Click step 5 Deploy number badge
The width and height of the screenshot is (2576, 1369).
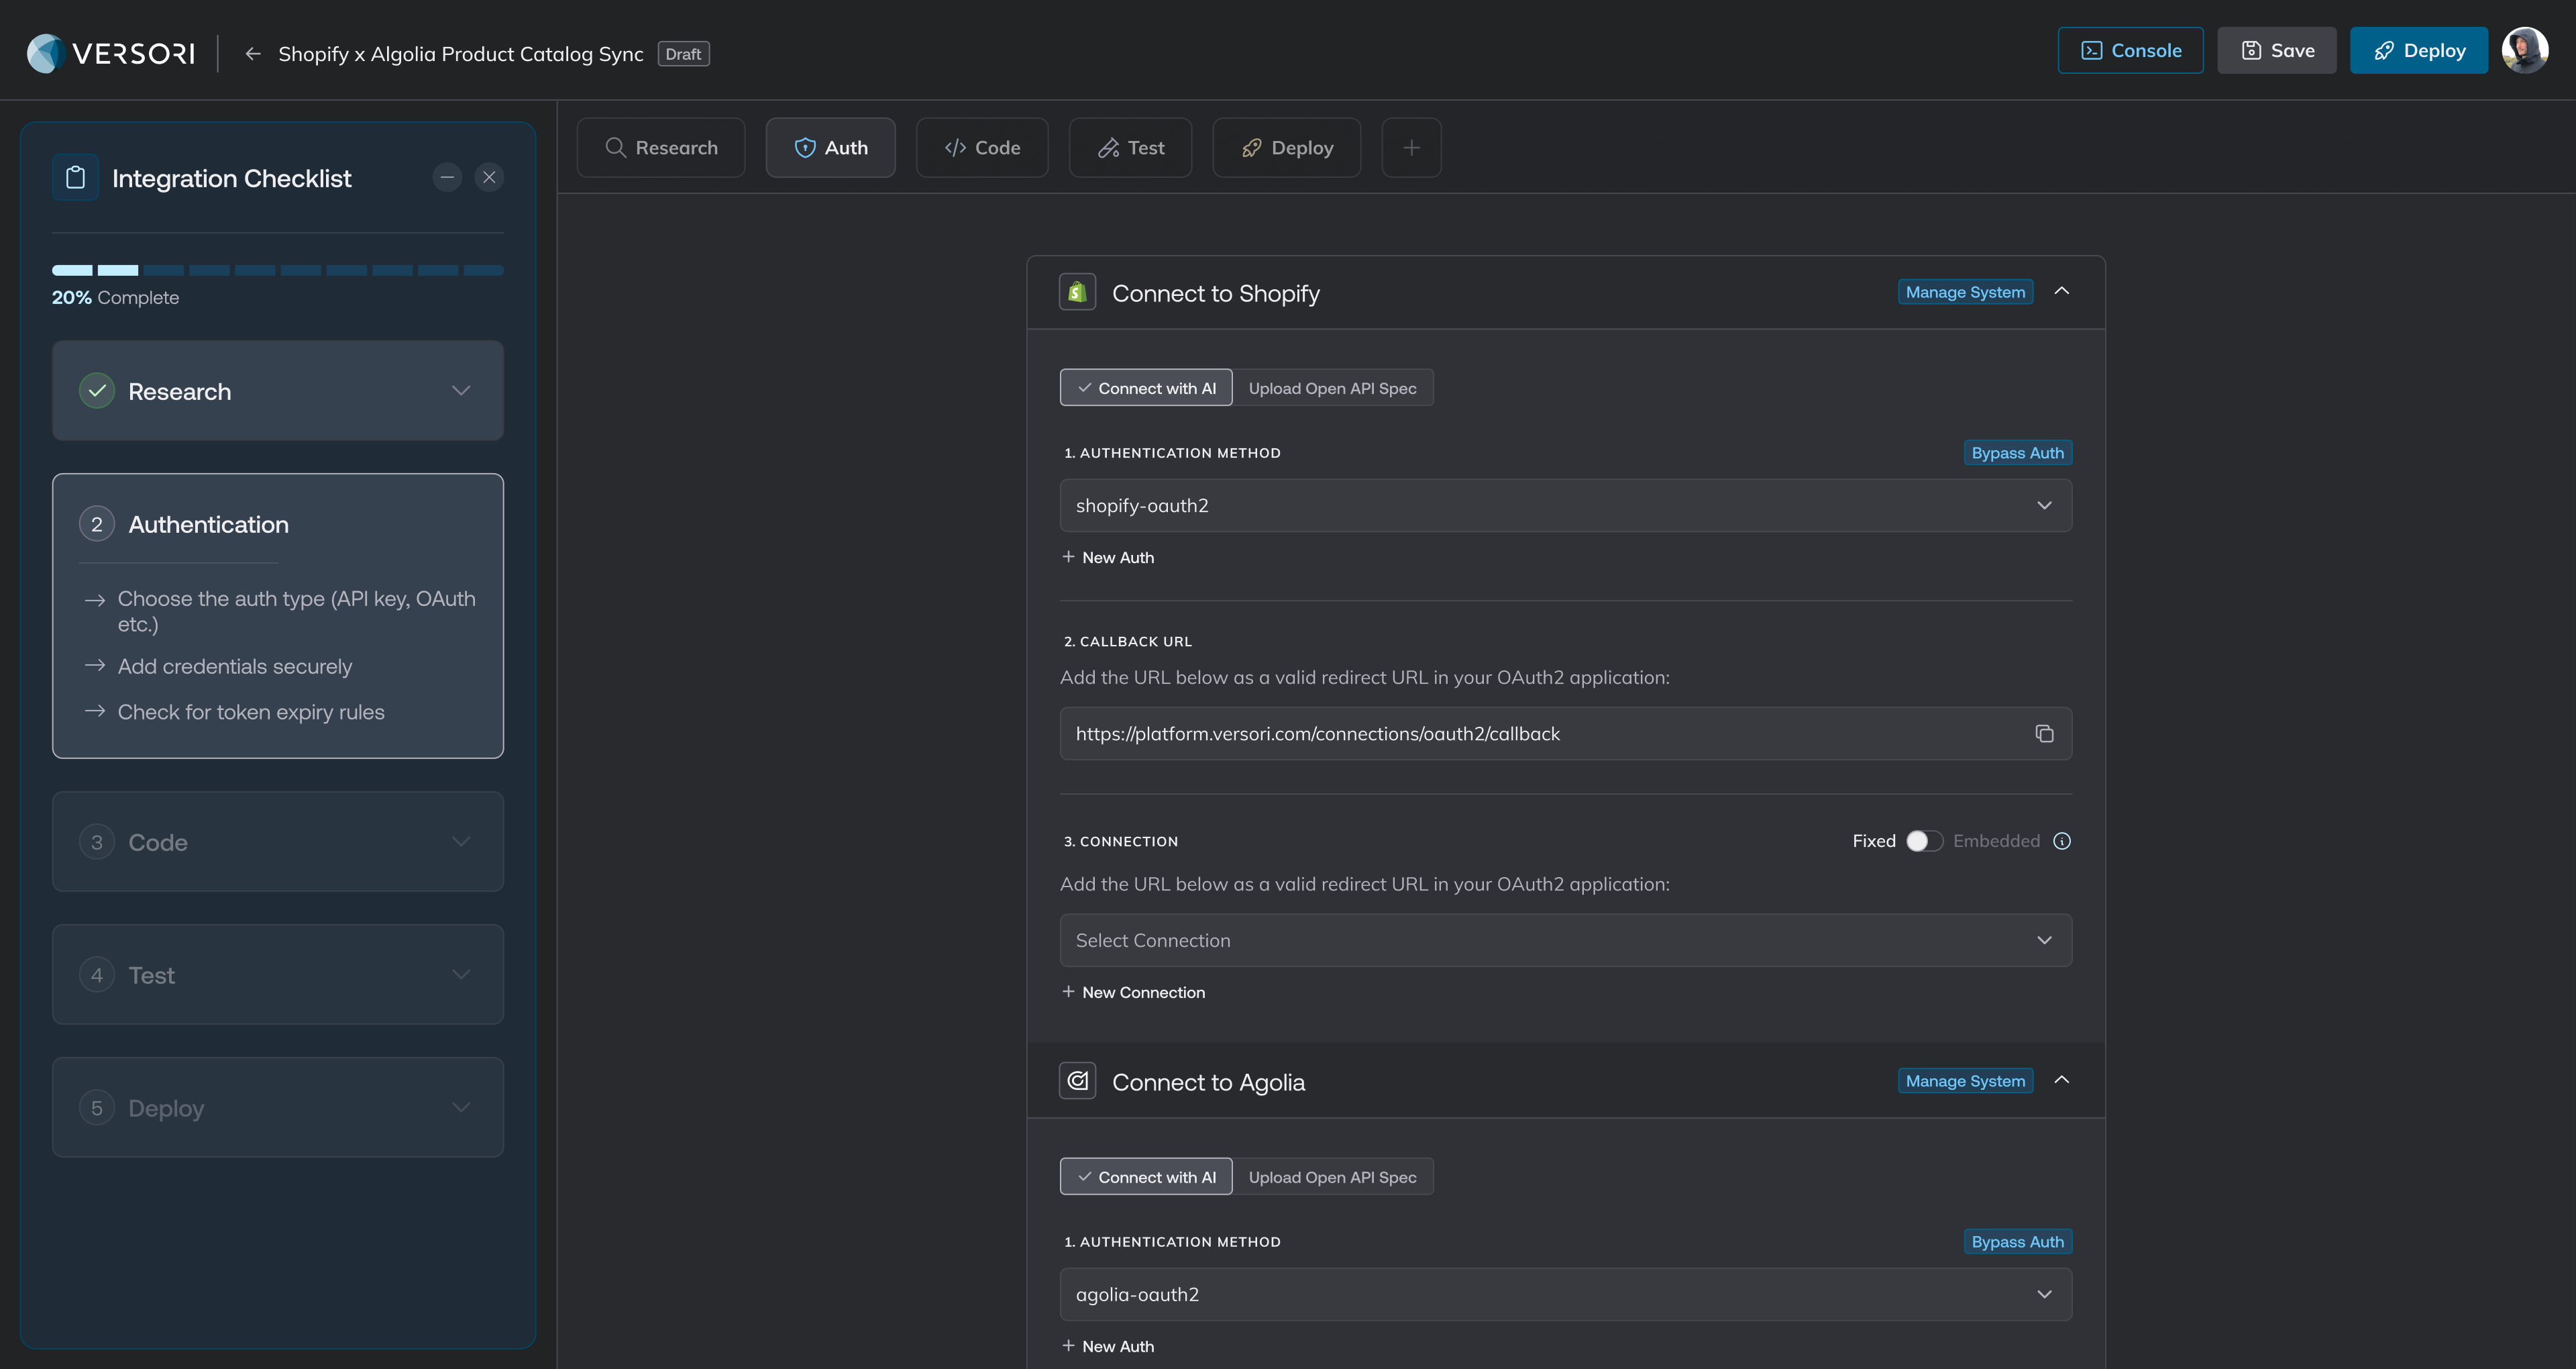click(97, 1108)
